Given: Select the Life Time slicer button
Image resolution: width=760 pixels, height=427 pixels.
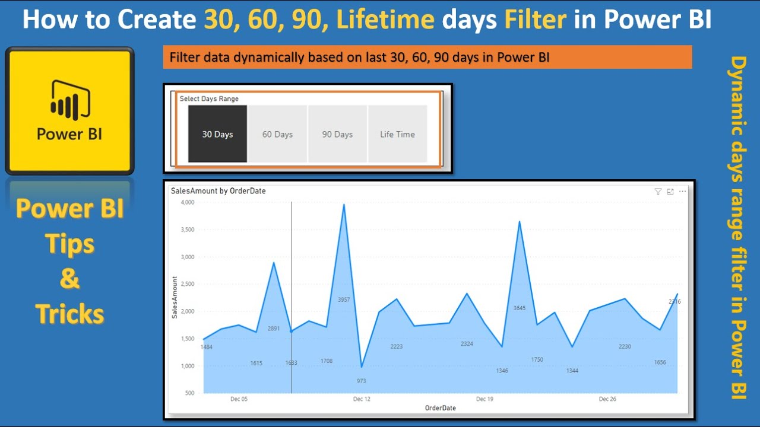Looking at the screenshot, I should point(397,134).
